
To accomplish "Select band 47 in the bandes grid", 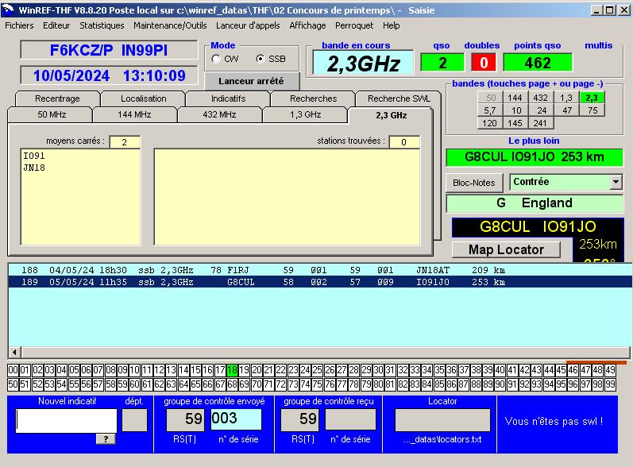I will (x=567, y=110).
